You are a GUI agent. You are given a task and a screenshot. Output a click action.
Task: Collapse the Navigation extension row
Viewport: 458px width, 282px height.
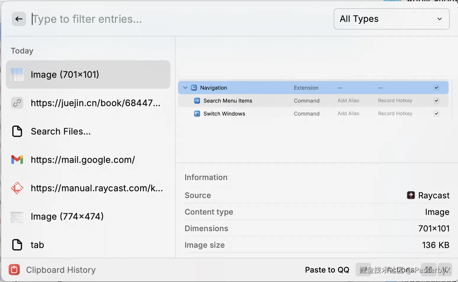pyautogui.click(x=185, y=88)
